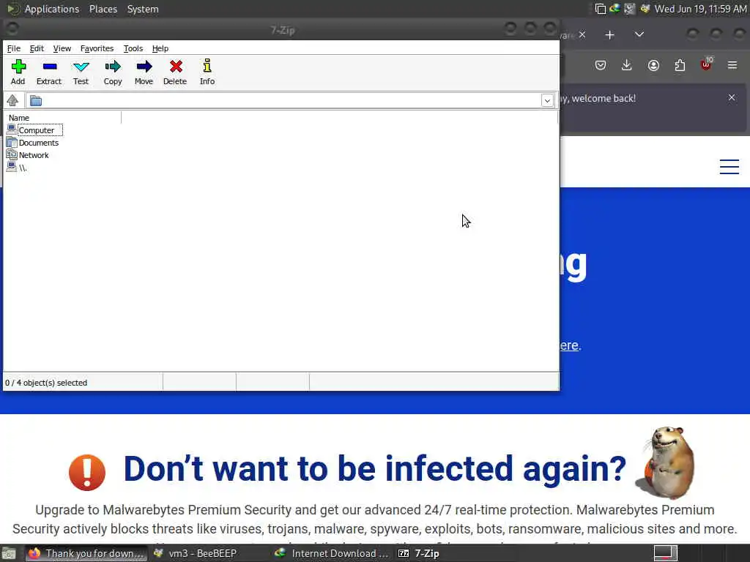Click the red exclamation warning icon
The image size is (750, 562).
87,472
